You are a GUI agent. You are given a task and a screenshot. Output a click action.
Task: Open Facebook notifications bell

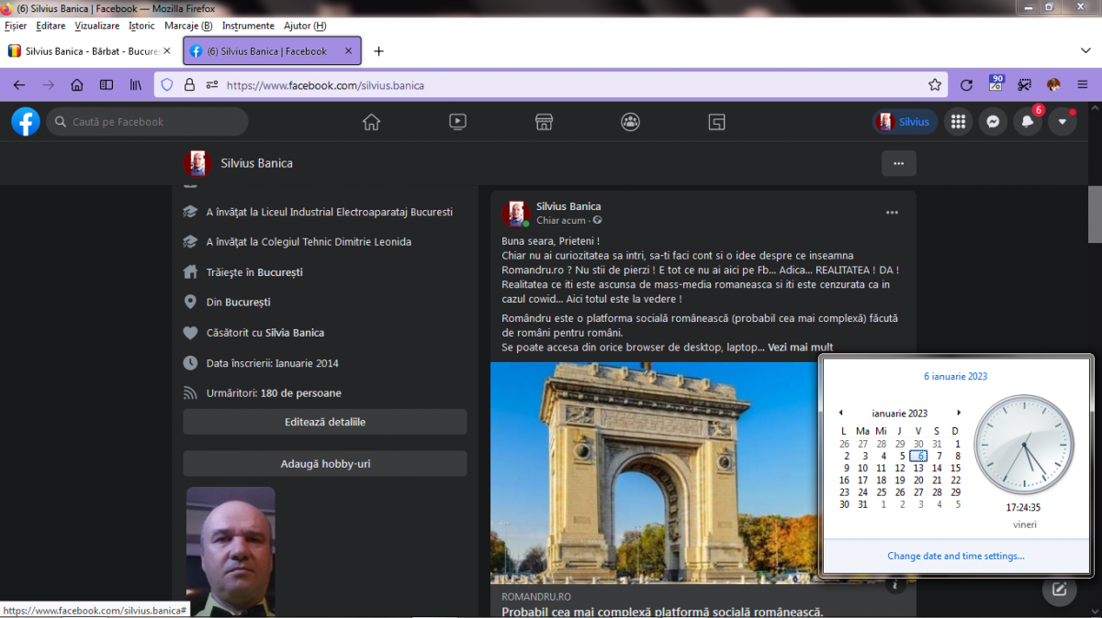pos(1028,122)
